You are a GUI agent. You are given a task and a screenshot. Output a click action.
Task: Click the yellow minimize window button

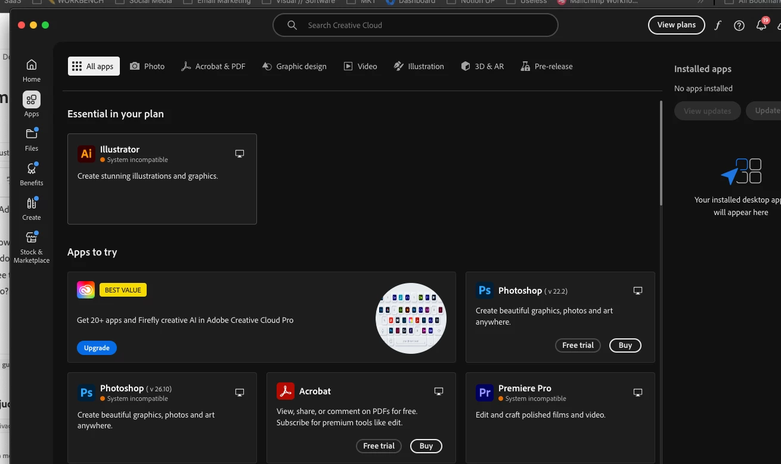[x=33, y=25]
